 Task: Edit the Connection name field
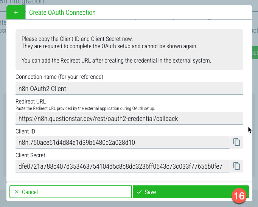129,88
